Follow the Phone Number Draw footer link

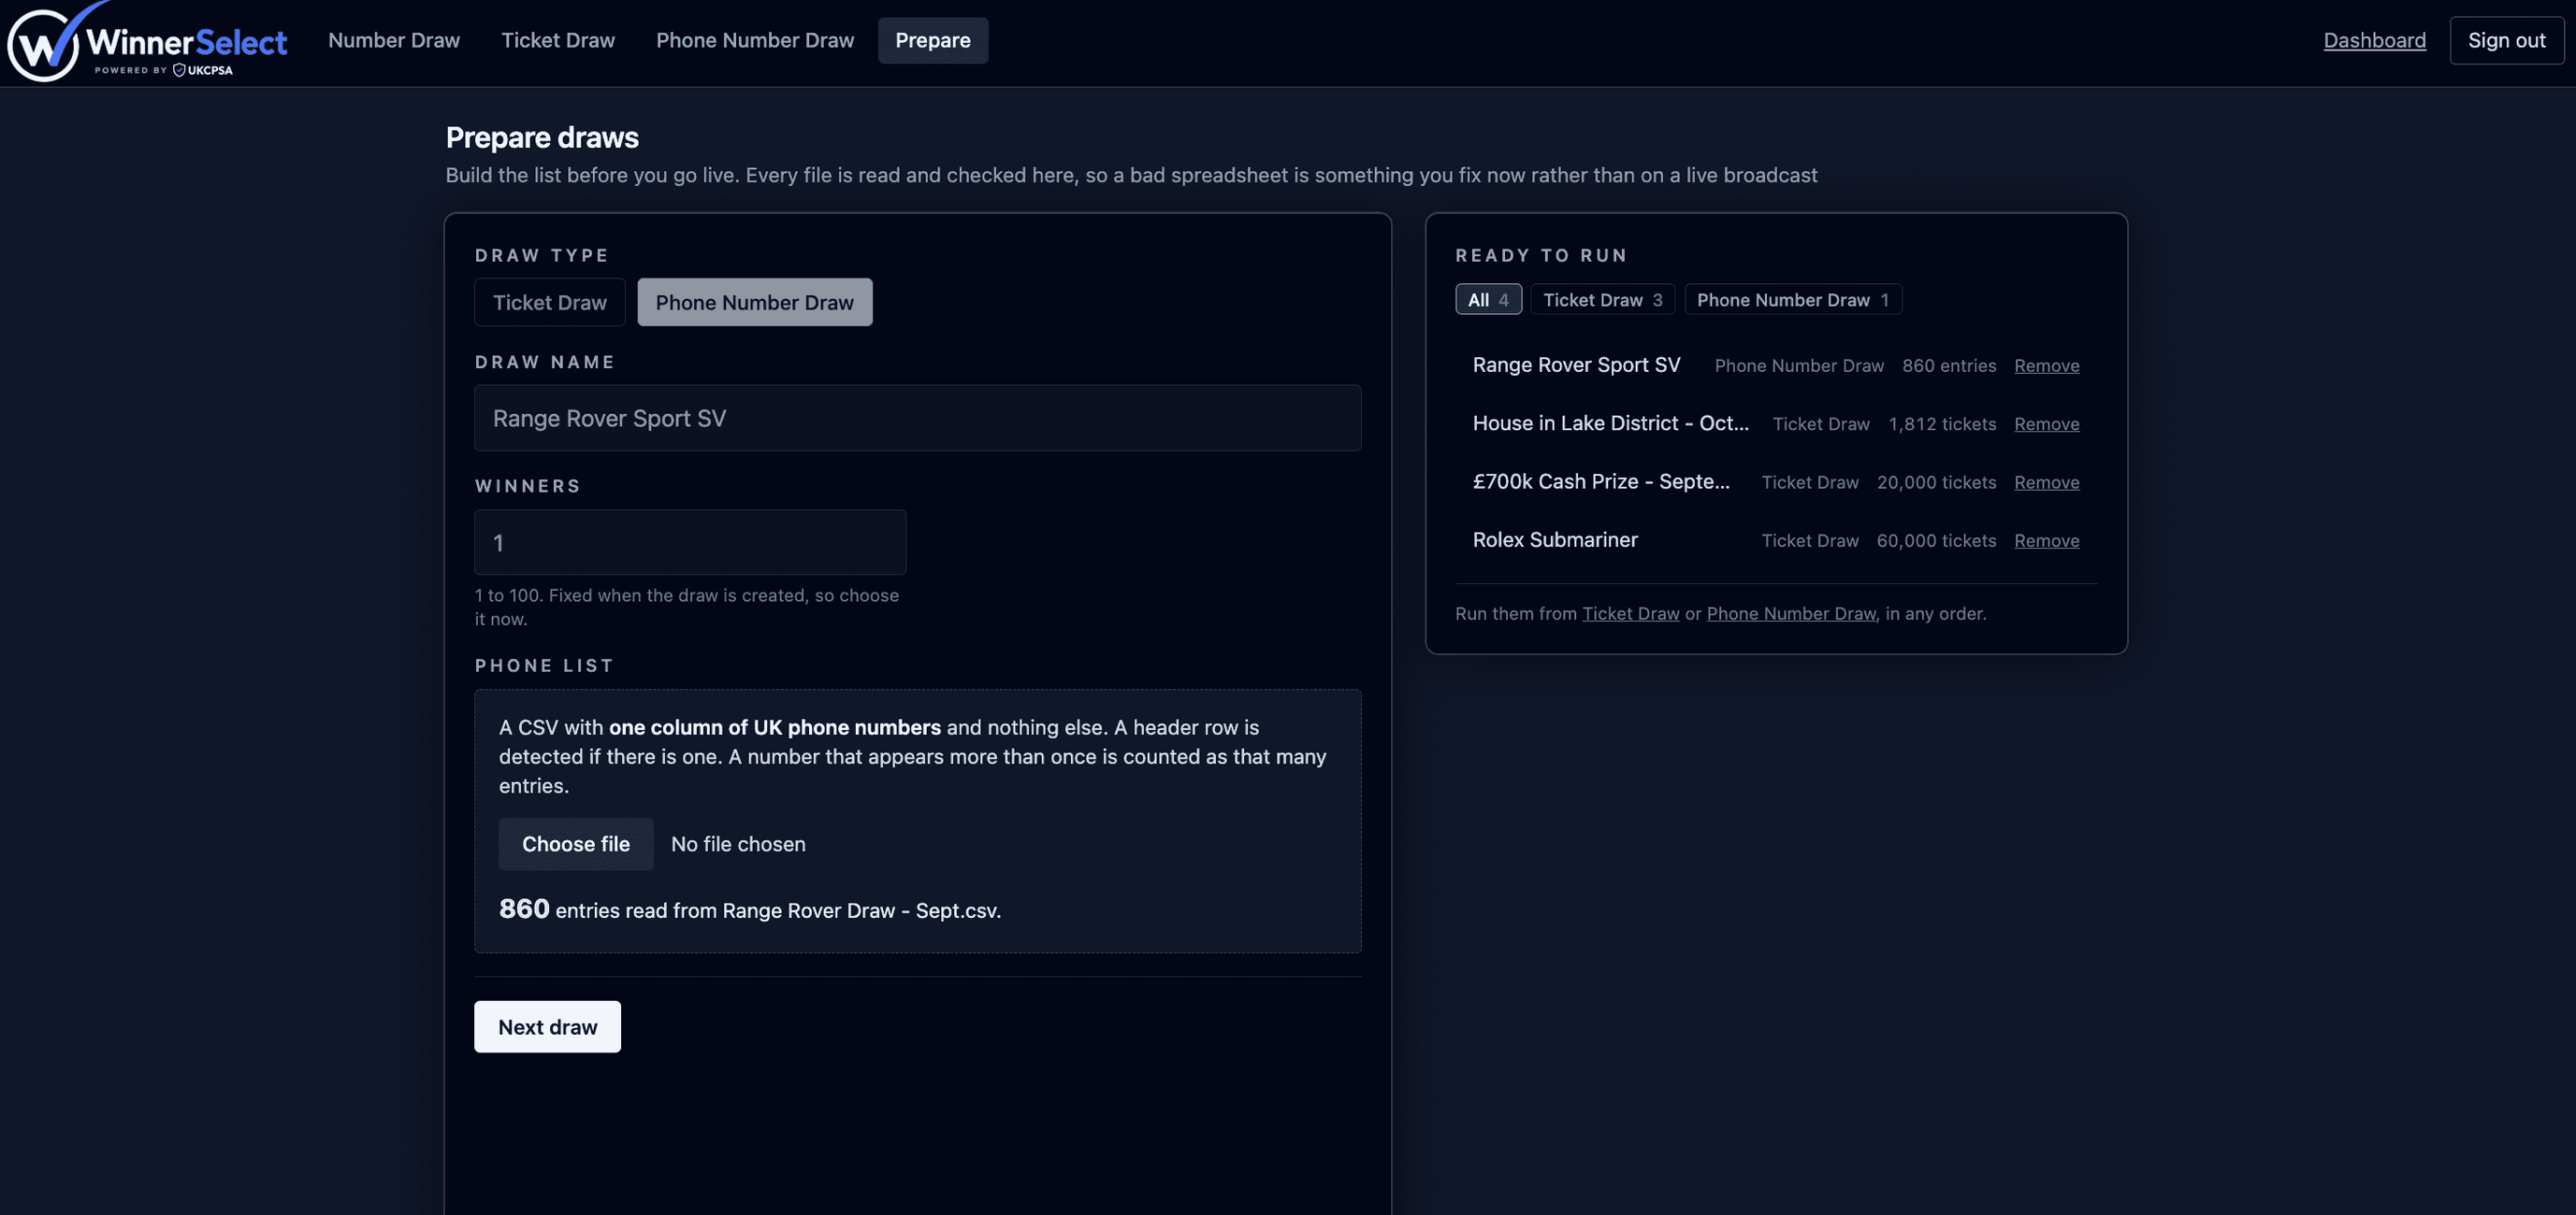click(1790, 613)
